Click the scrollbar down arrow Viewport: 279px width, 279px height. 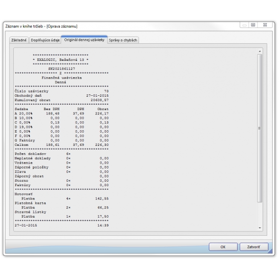pos(260,228)
